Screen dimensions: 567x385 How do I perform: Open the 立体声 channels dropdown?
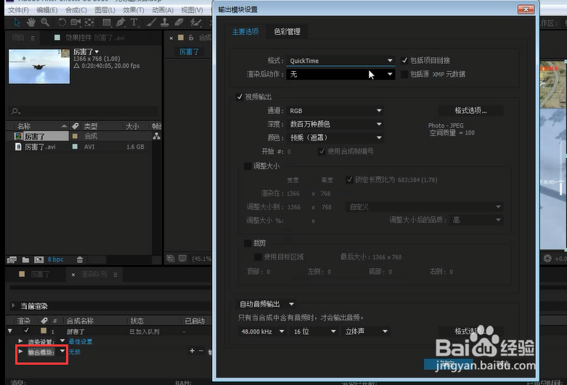[x=366, y=331]
